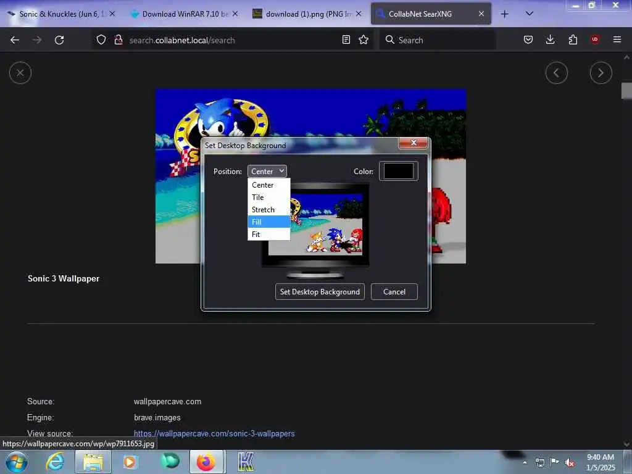The width and height of the screenshot is (632, 474).
Task: Go back with the browser back arrow
Action: pos(15,40)
